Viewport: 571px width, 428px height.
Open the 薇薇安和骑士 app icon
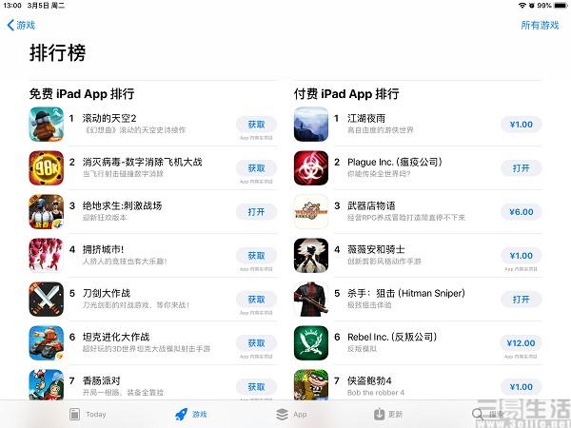pos(311,256)
